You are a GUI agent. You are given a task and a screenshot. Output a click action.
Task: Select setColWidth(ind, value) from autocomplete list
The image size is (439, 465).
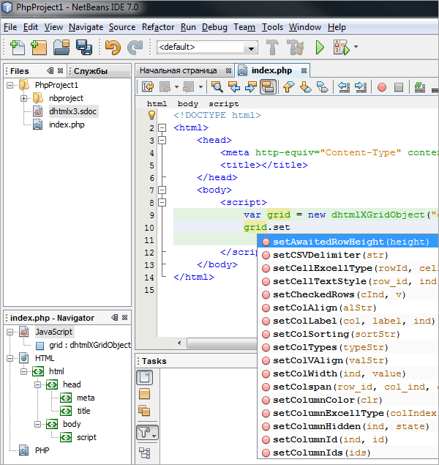pos(320,373)
